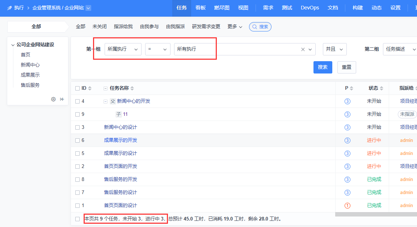The width and height of the screenshot is (417, 227).
Task: Click the blue 搜索 button
Action: coord(323,67)
